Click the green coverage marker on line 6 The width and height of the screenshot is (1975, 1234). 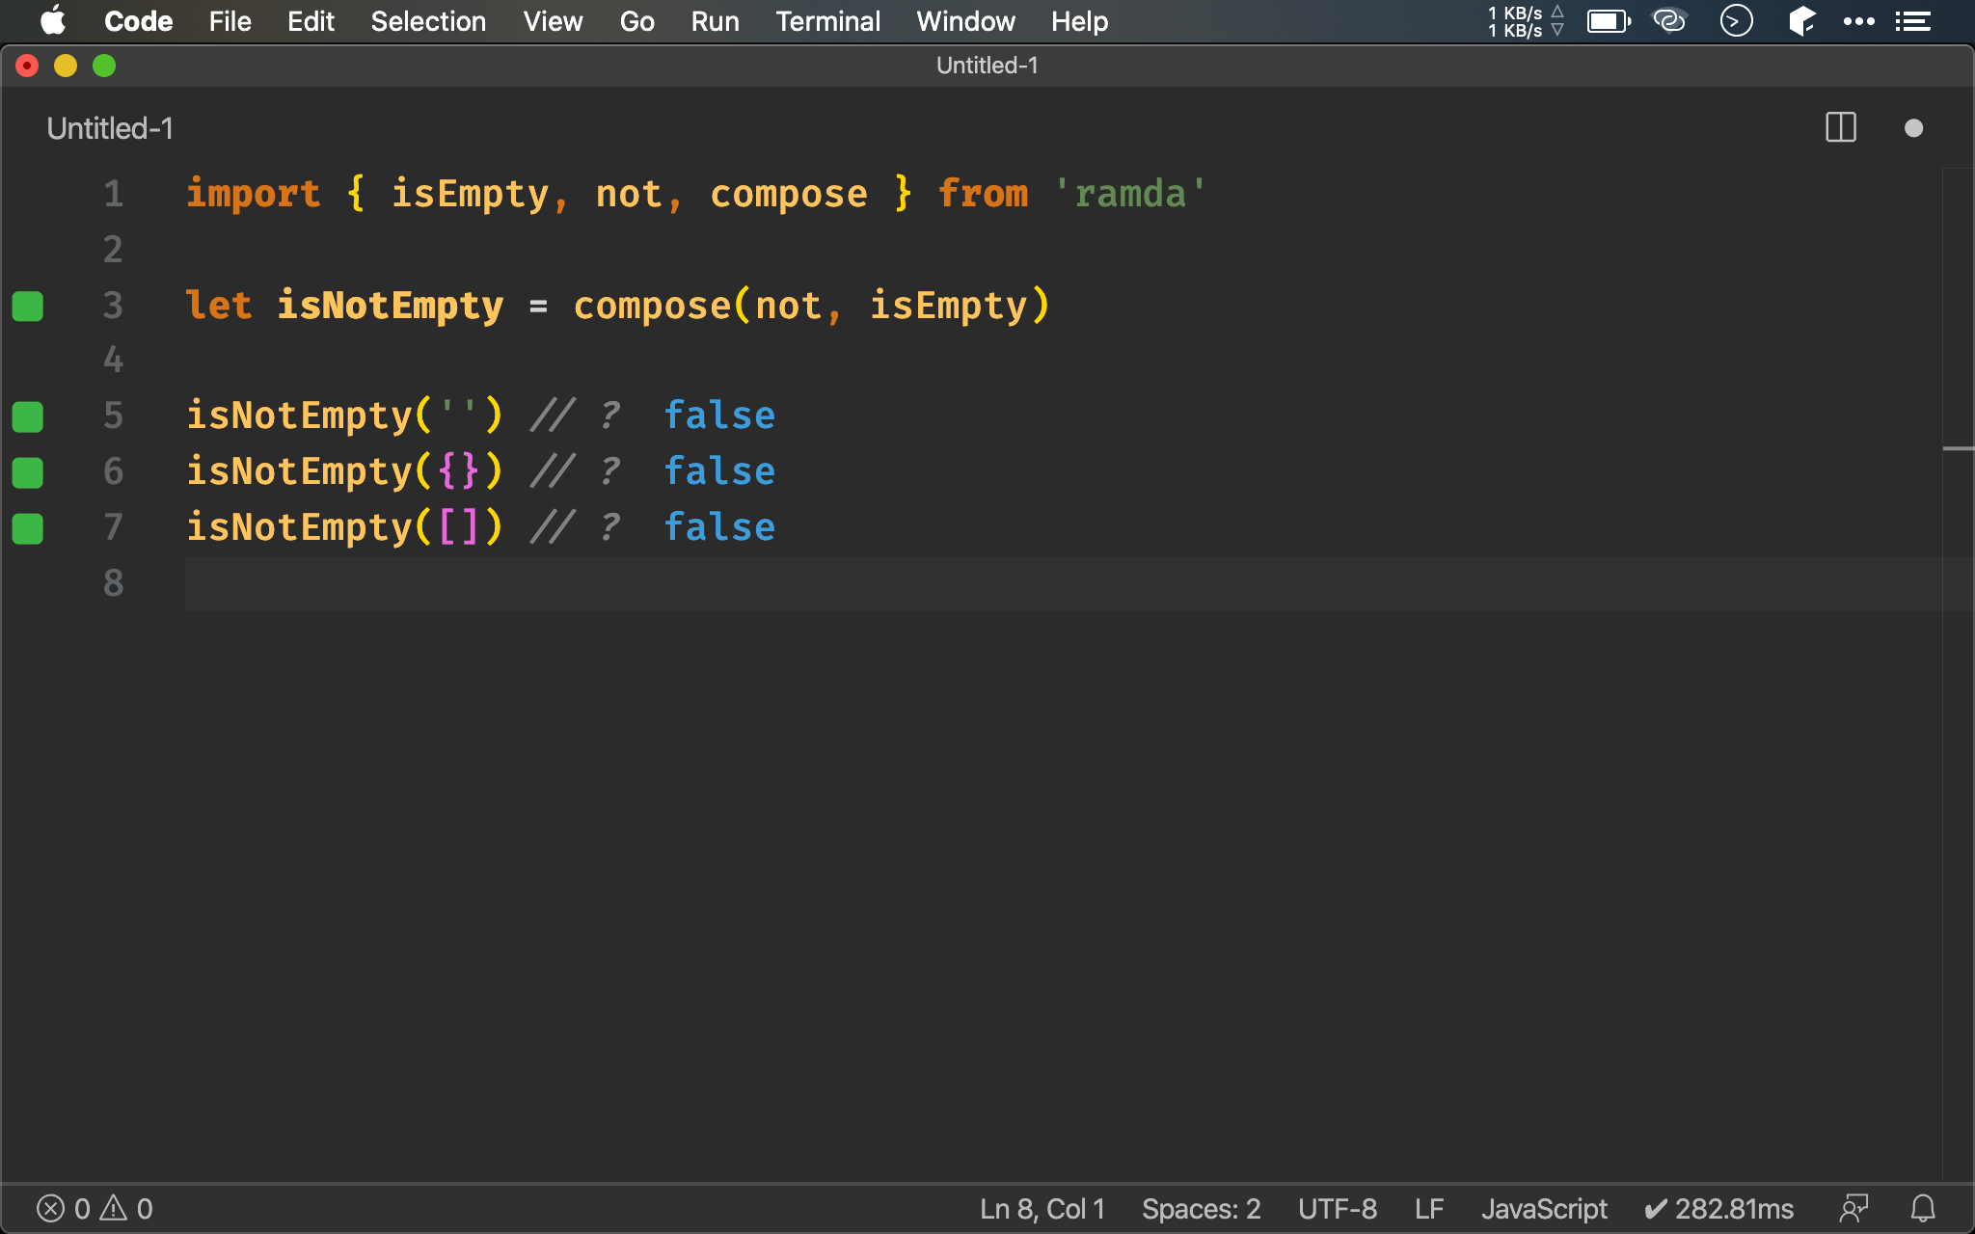tap(28, 472)
